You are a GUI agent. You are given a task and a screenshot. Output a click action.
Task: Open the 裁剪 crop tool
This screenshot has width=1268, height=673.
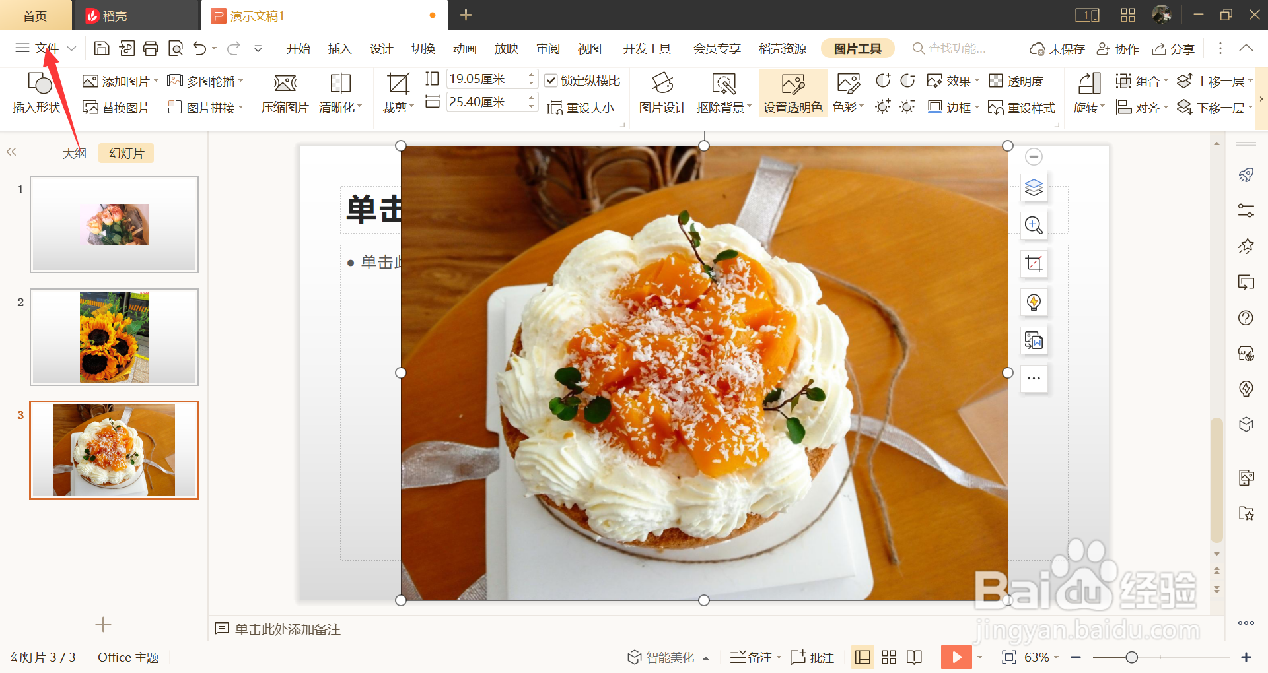(x=395, y=92)
